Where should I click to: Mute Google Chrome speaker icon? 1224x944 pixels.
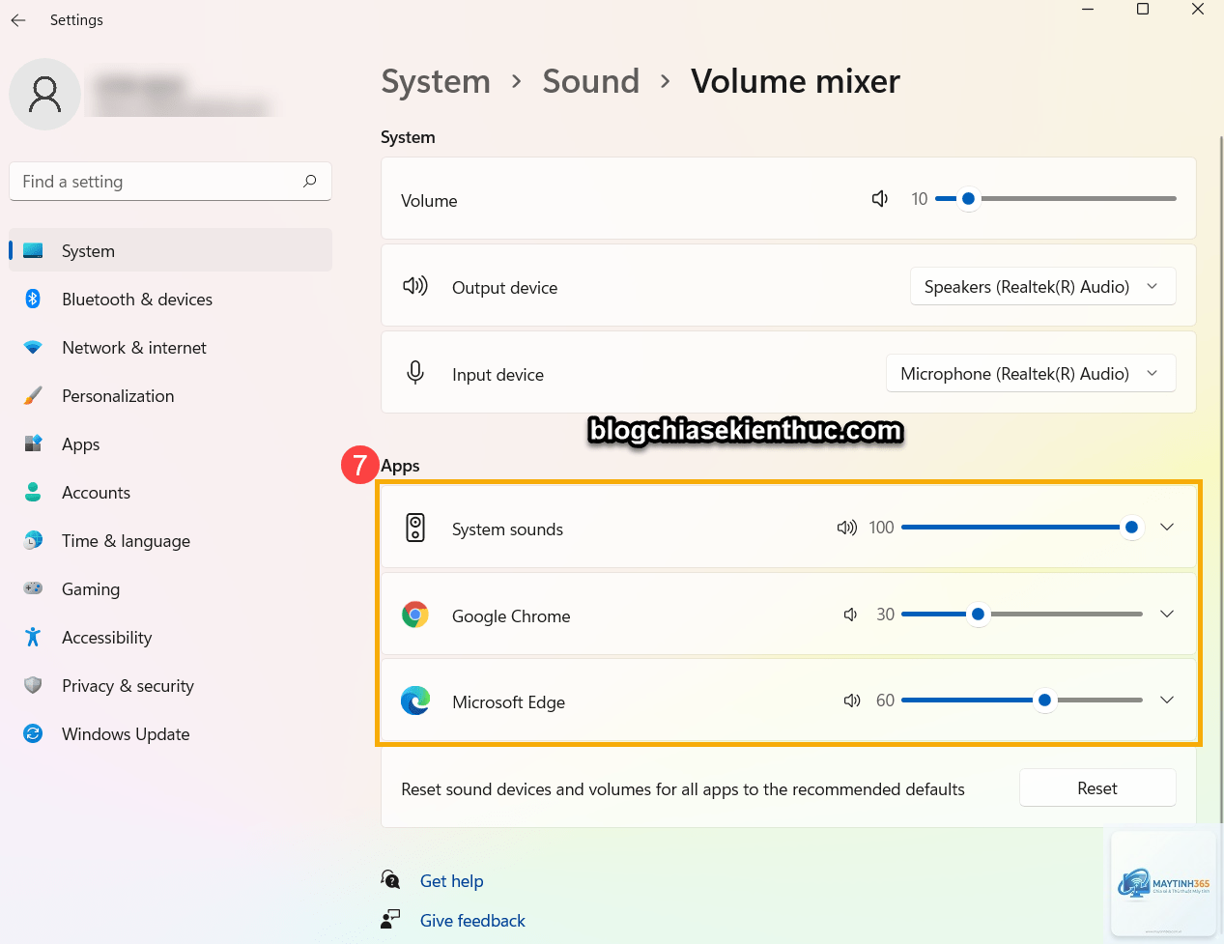click(850, 615)
